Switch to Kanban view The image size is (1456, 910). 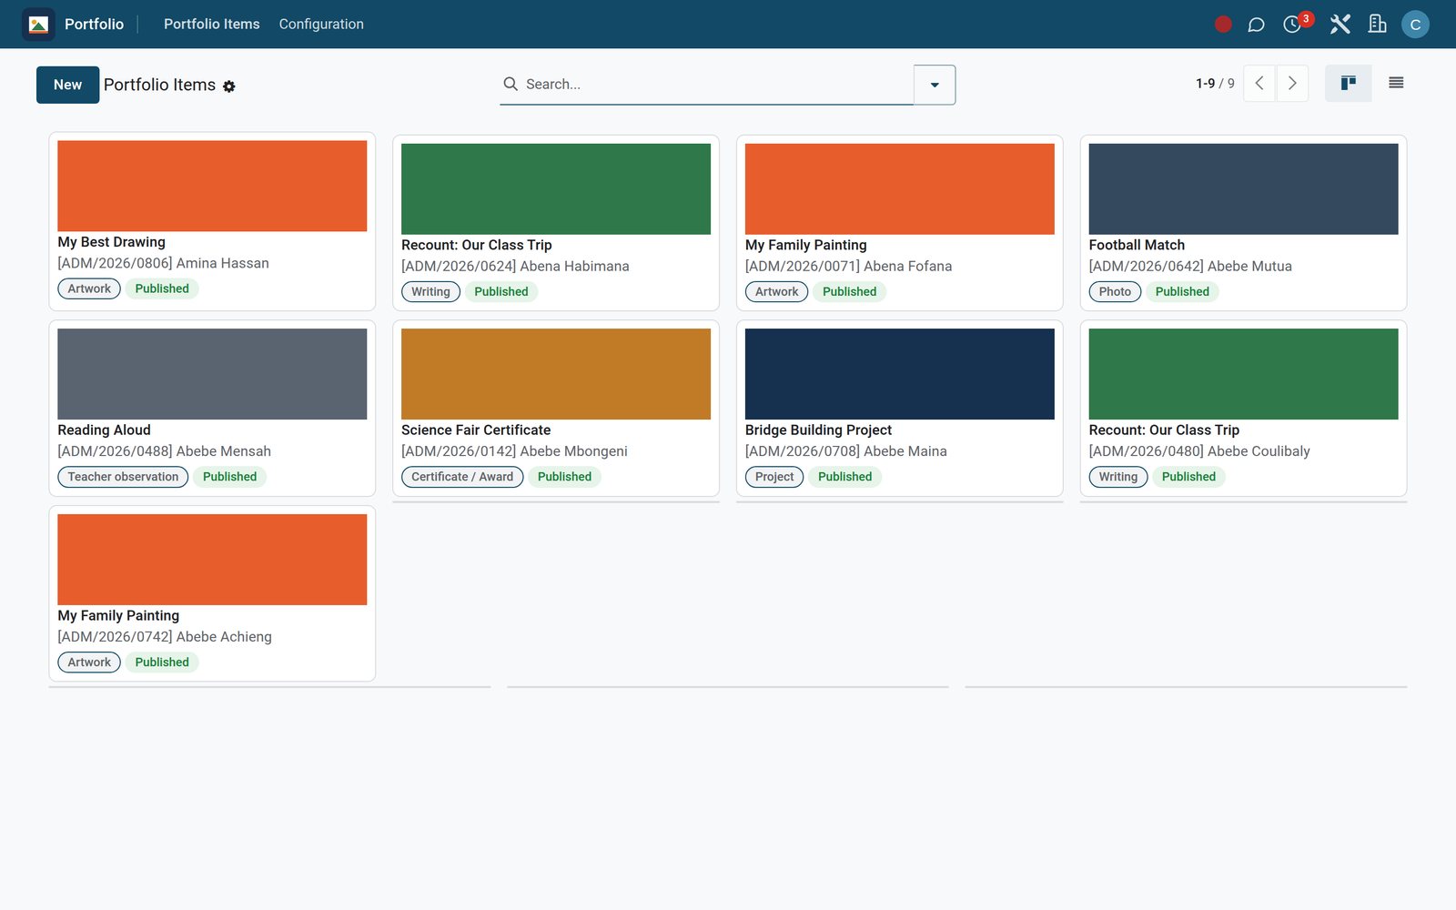[1349, 84]
